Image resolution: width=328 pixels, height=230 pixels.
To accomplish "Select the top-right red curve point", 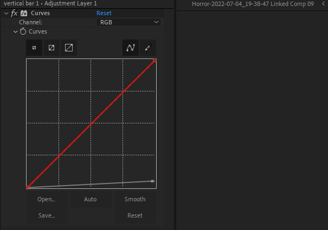I will [x=155, y=61].
